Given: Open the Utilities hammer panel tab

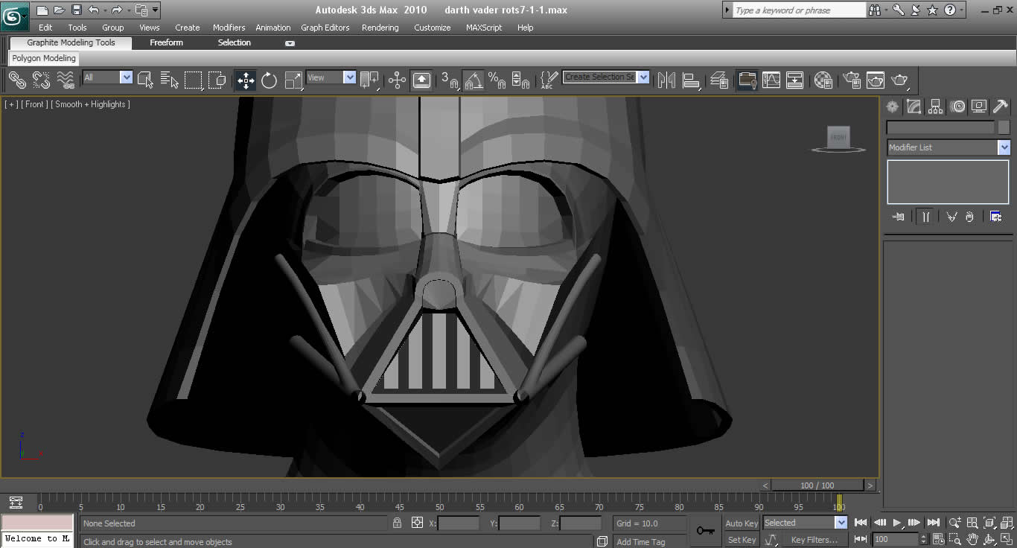Looking at the screenshot, I should [1001, 106].
